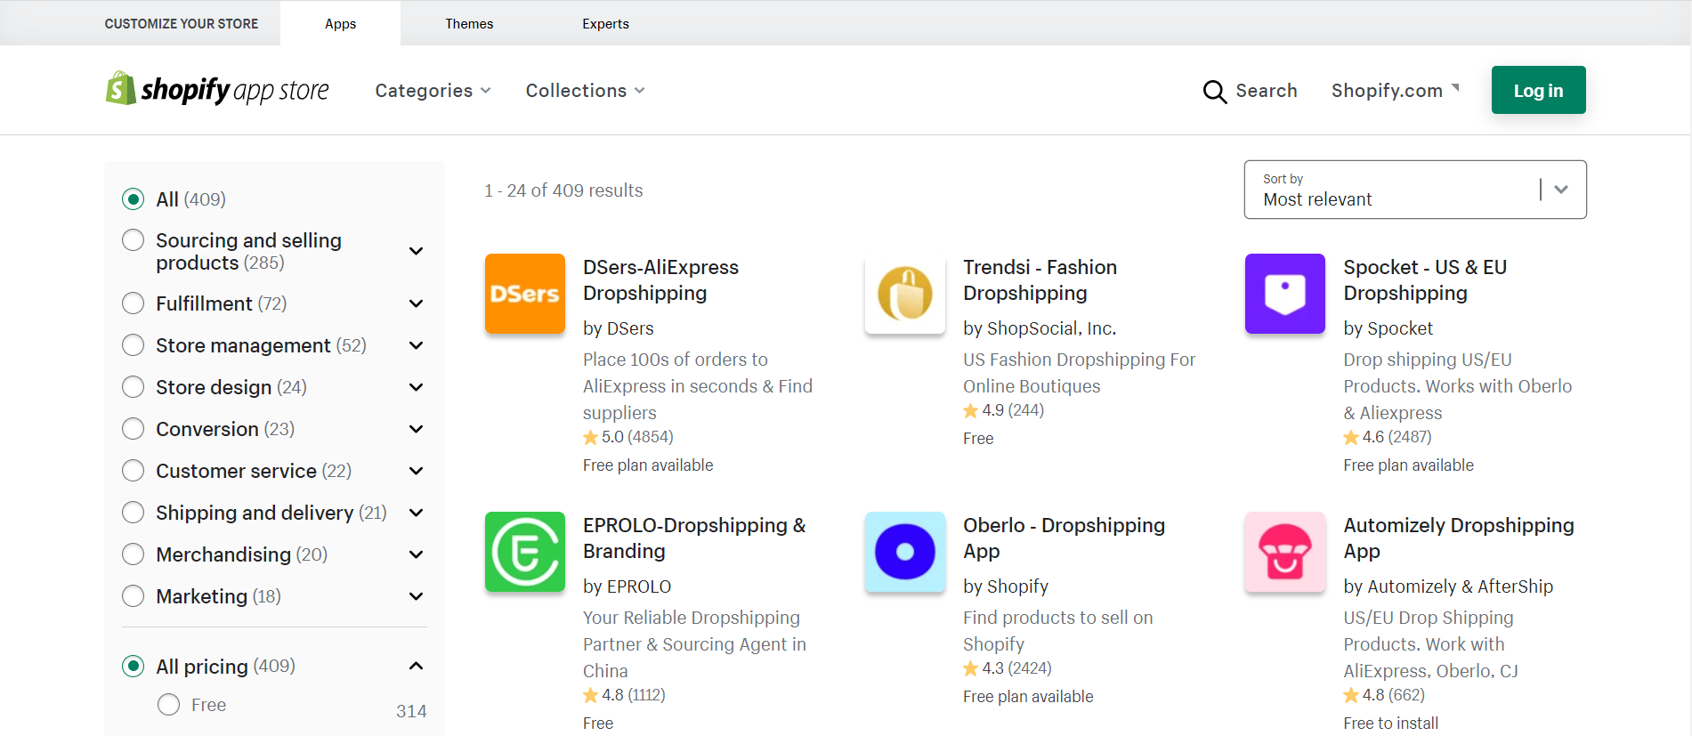Expand the Merchandising chevron
Image resolution: width=1692 pixels, height=736 pixels.
click(x=416, y=554)
